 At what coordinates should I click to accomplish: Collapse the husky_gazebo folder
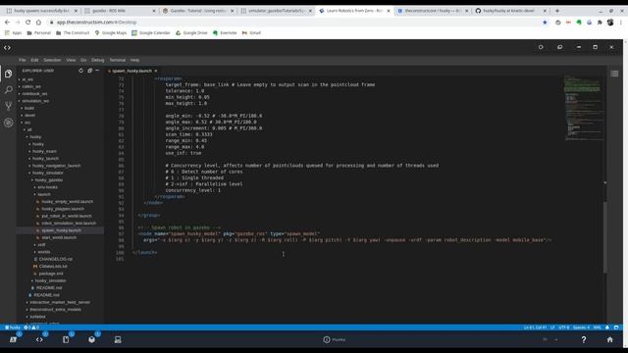tap(49, 180)
